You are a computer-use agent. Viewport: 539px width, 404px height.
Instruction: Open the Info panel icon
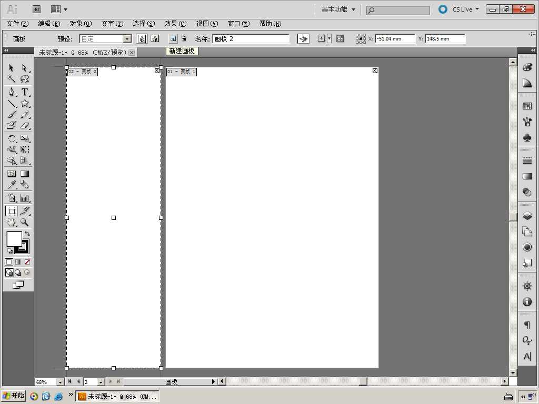click(527, 301)
